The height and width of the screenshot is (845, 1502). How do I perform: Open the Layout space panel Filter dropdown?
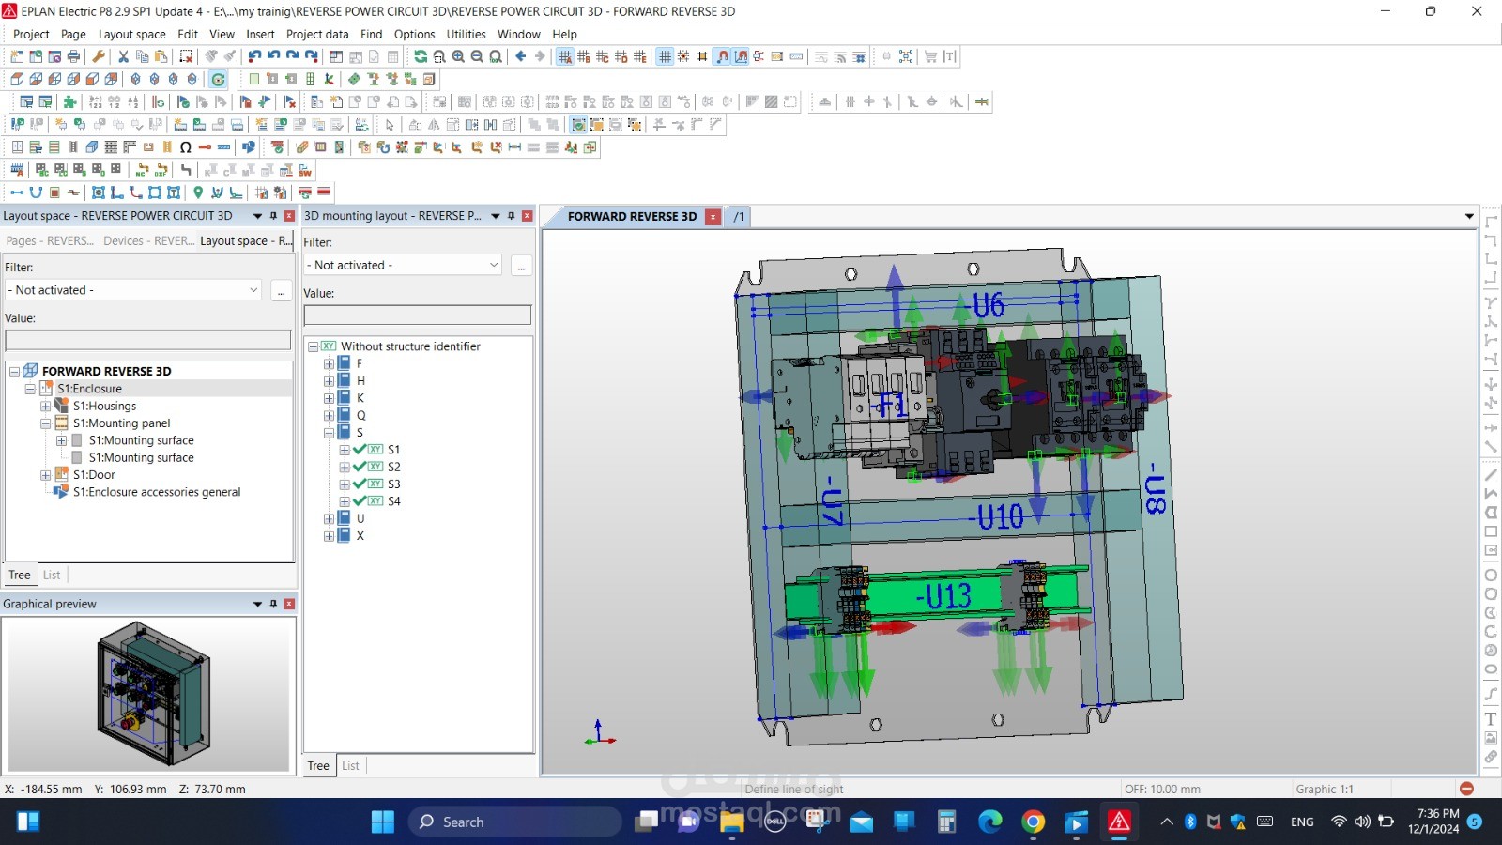[253, 290]
